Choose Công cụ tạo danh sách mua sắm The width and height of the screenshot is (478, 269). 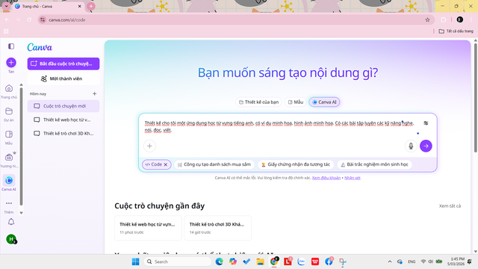coord(214,164)
